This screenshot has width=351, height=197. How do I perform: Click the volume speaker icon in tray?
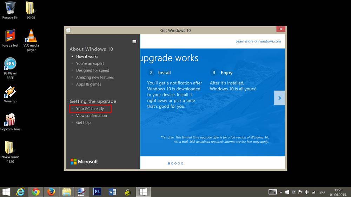click(x=306, y=192)
